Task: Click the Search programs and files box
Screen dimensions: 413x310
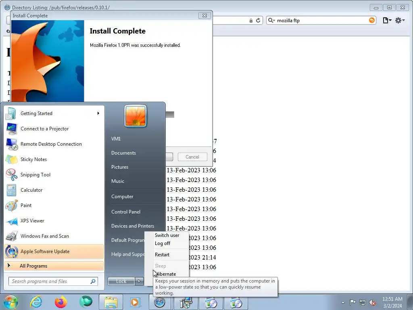Action: tap(53, 281)
